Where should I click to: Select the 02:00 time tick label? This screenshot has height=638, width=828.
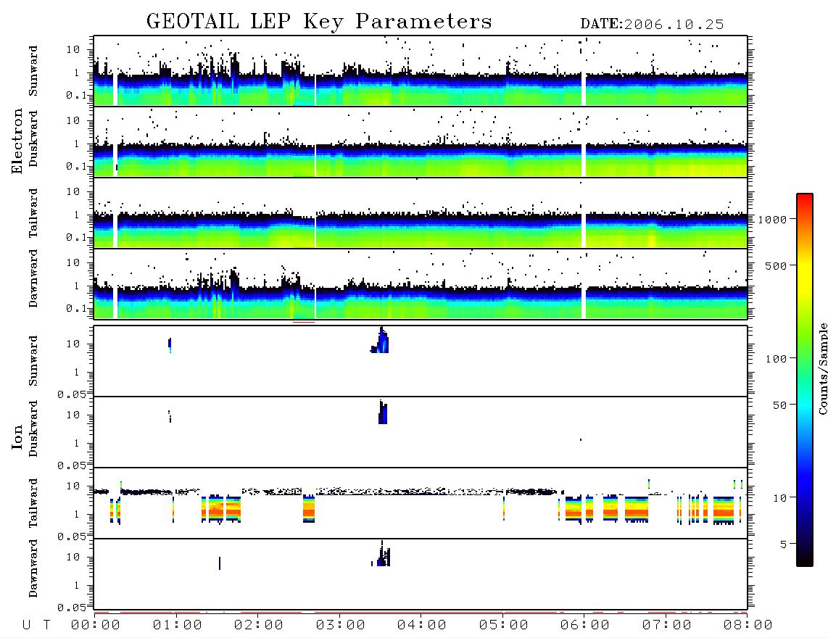click(259, 626)
